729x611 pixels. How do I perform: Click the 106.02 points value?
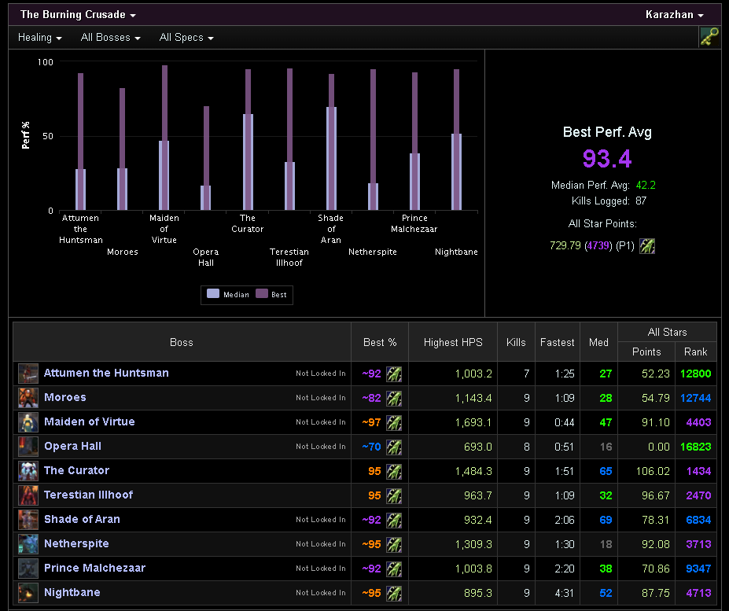click(x=653, y=472)
